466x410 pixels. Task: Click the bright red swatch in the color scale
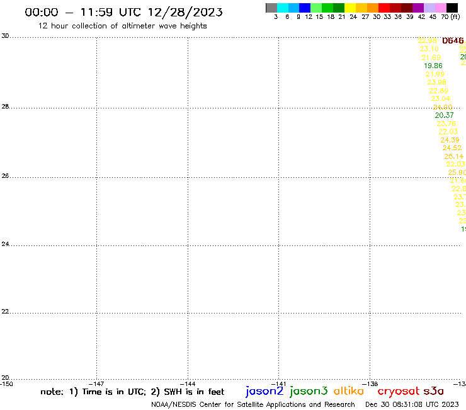[x=384, y=8]
